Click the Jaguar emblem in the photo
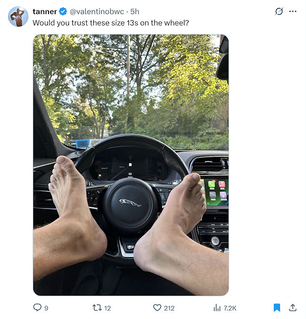This screenshot has width=306, height=319. pyautogui.click(x=130, y=202)
